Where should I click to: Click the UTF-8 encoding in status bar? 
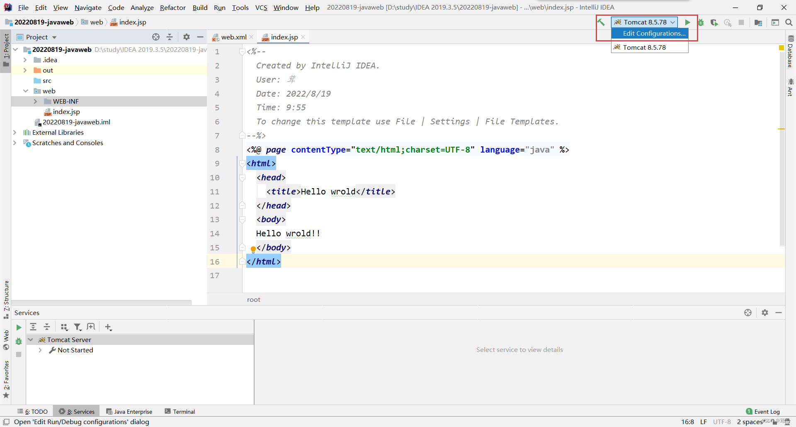click(722, 422)
